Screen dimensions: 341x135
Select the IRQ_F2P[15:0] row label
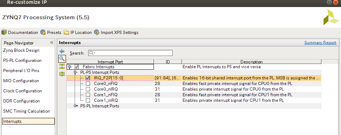click(x=109, y=78)
